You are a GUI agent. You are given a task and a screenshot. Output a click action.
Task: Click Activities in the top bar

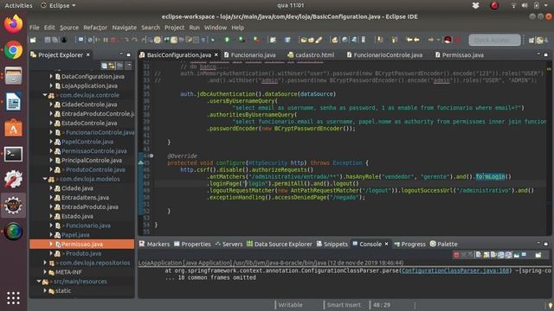(x=18, y=5)
